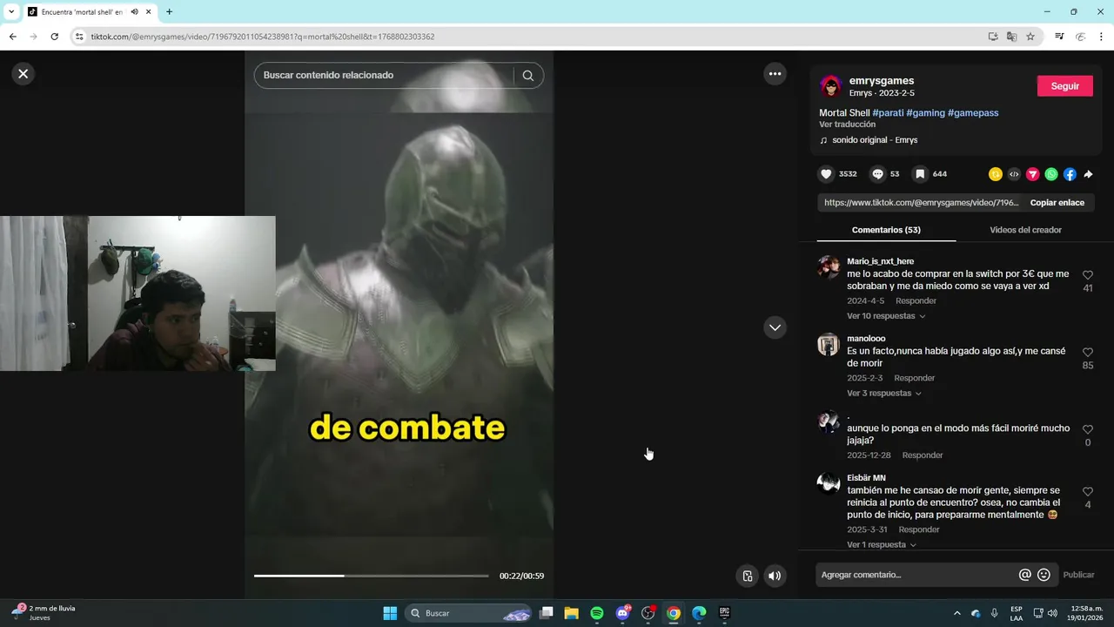Click the install app icon in address bar
The width and height of the screenshot is (1114, 627).
point(993,37)
